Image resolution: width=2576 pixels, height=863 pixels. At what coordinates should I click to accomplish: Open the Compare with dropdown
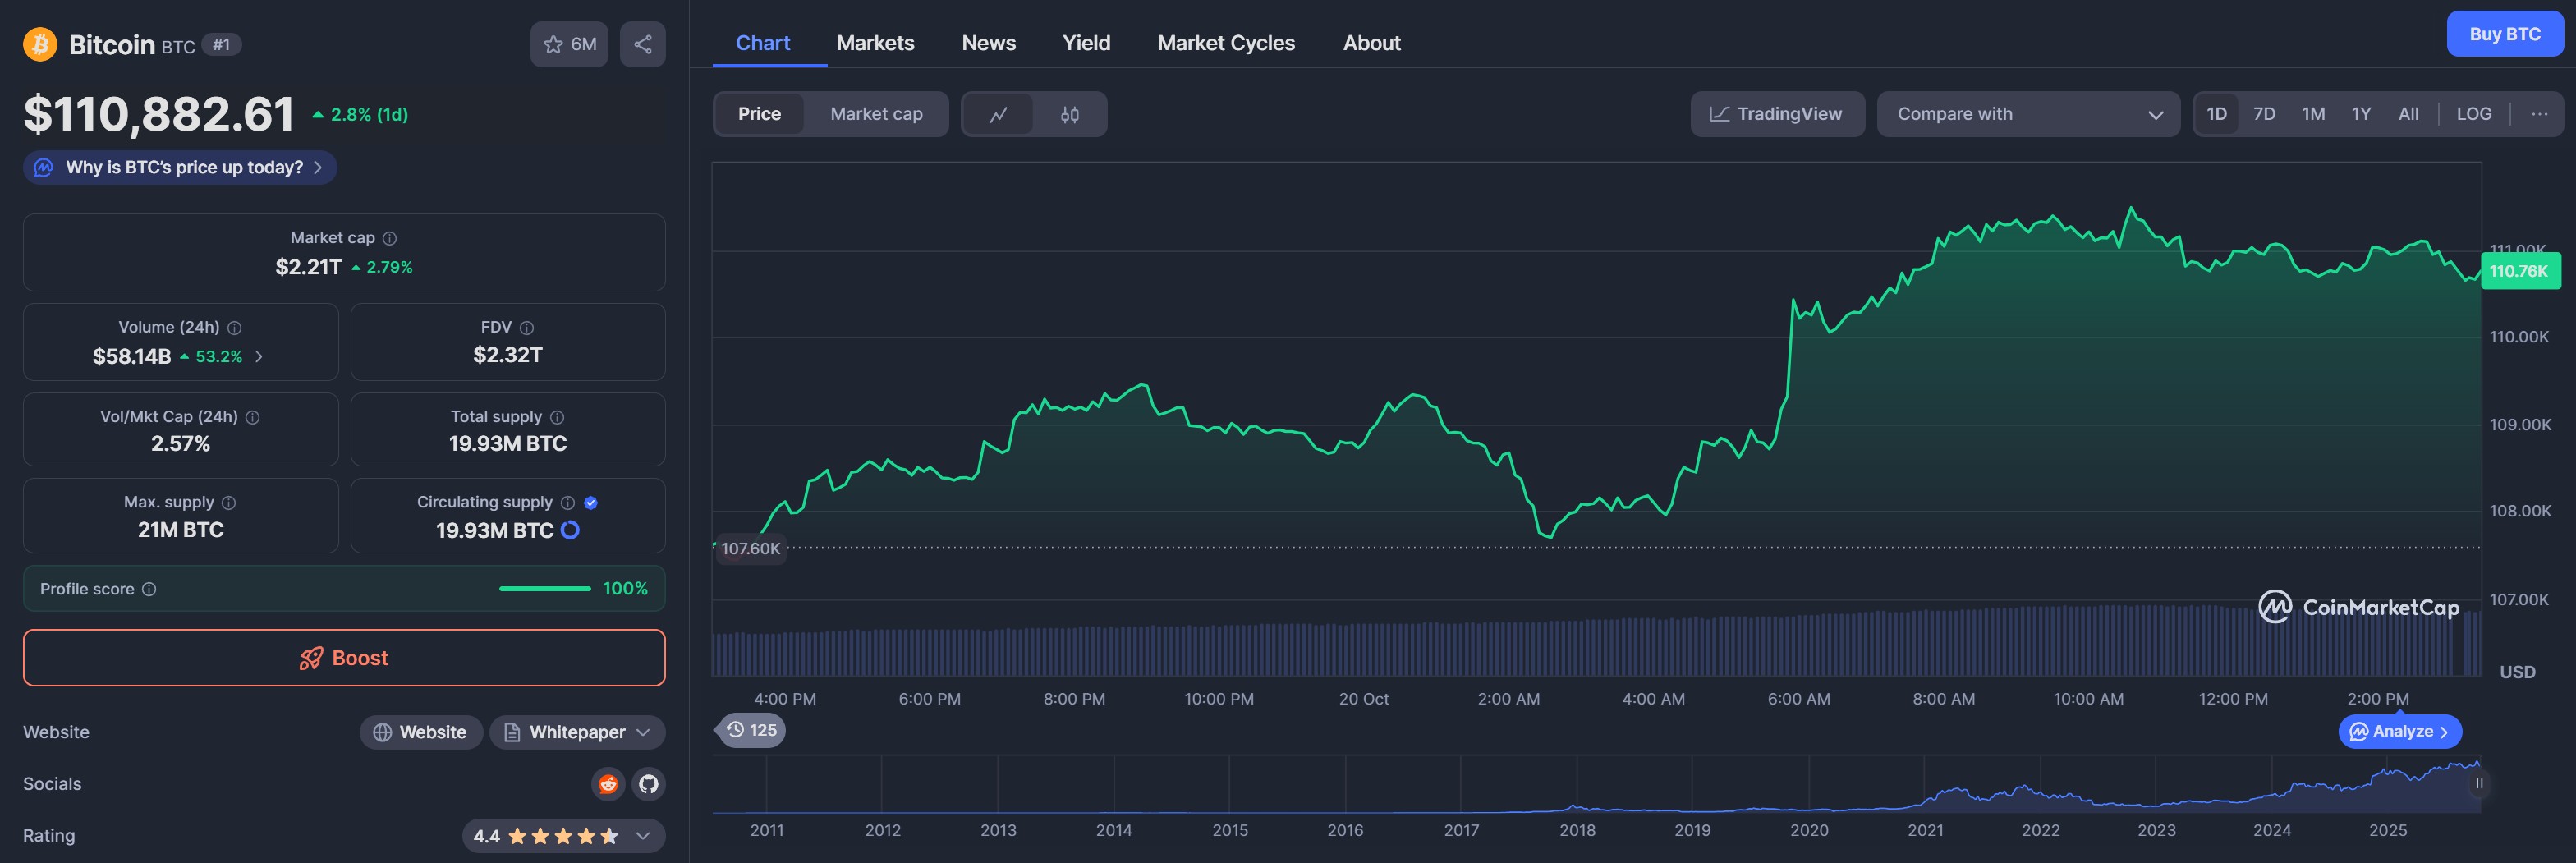(2028, 114)
